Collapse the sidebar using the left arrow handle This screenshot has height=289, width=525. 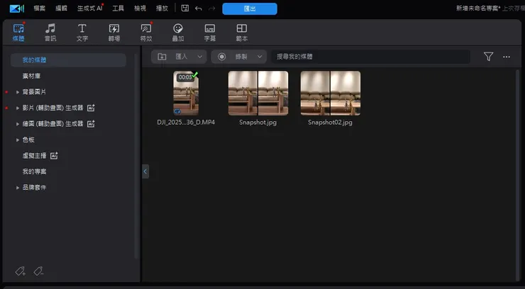point(145,171)
